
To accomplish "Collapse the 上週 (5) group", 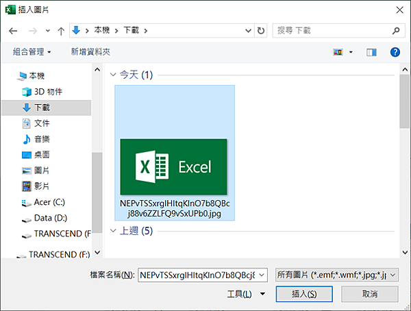I will pos(113,231).
